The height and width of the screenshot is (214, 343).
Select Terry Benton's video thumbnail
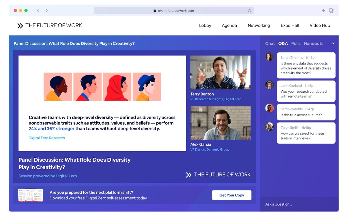click(220, 72)
